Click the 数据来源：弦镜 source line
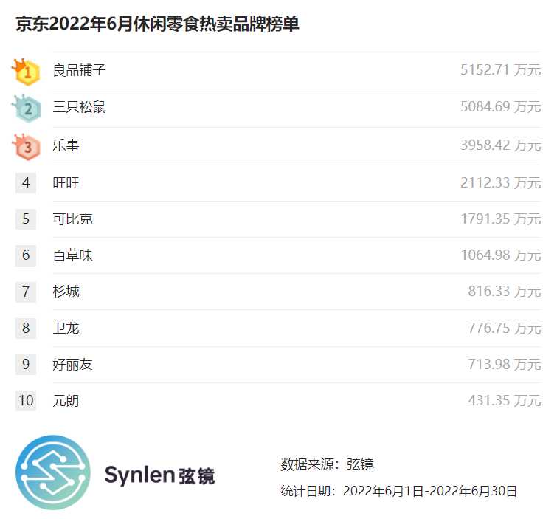This screenshot has height=519, width=557. 327,464
